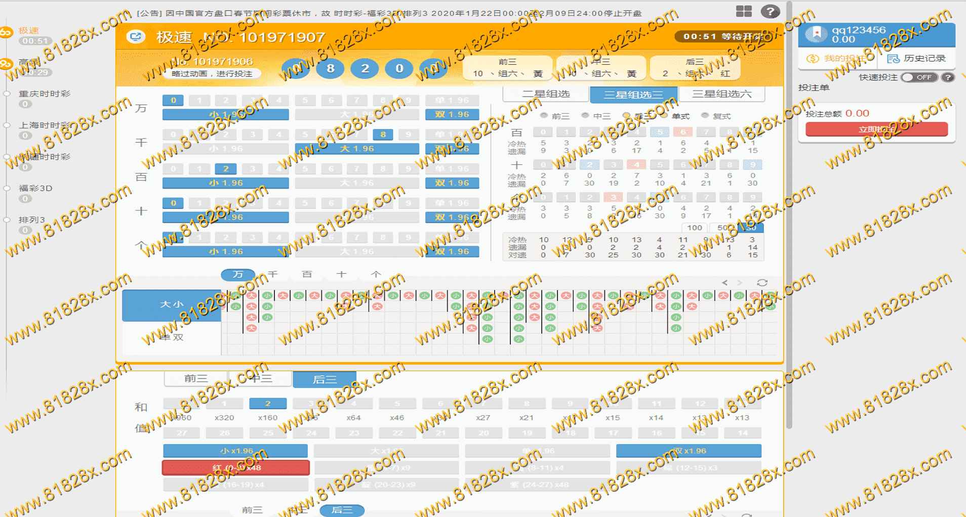Click the red 立即投注 button
966x517 pixels.
pos(876,129)
